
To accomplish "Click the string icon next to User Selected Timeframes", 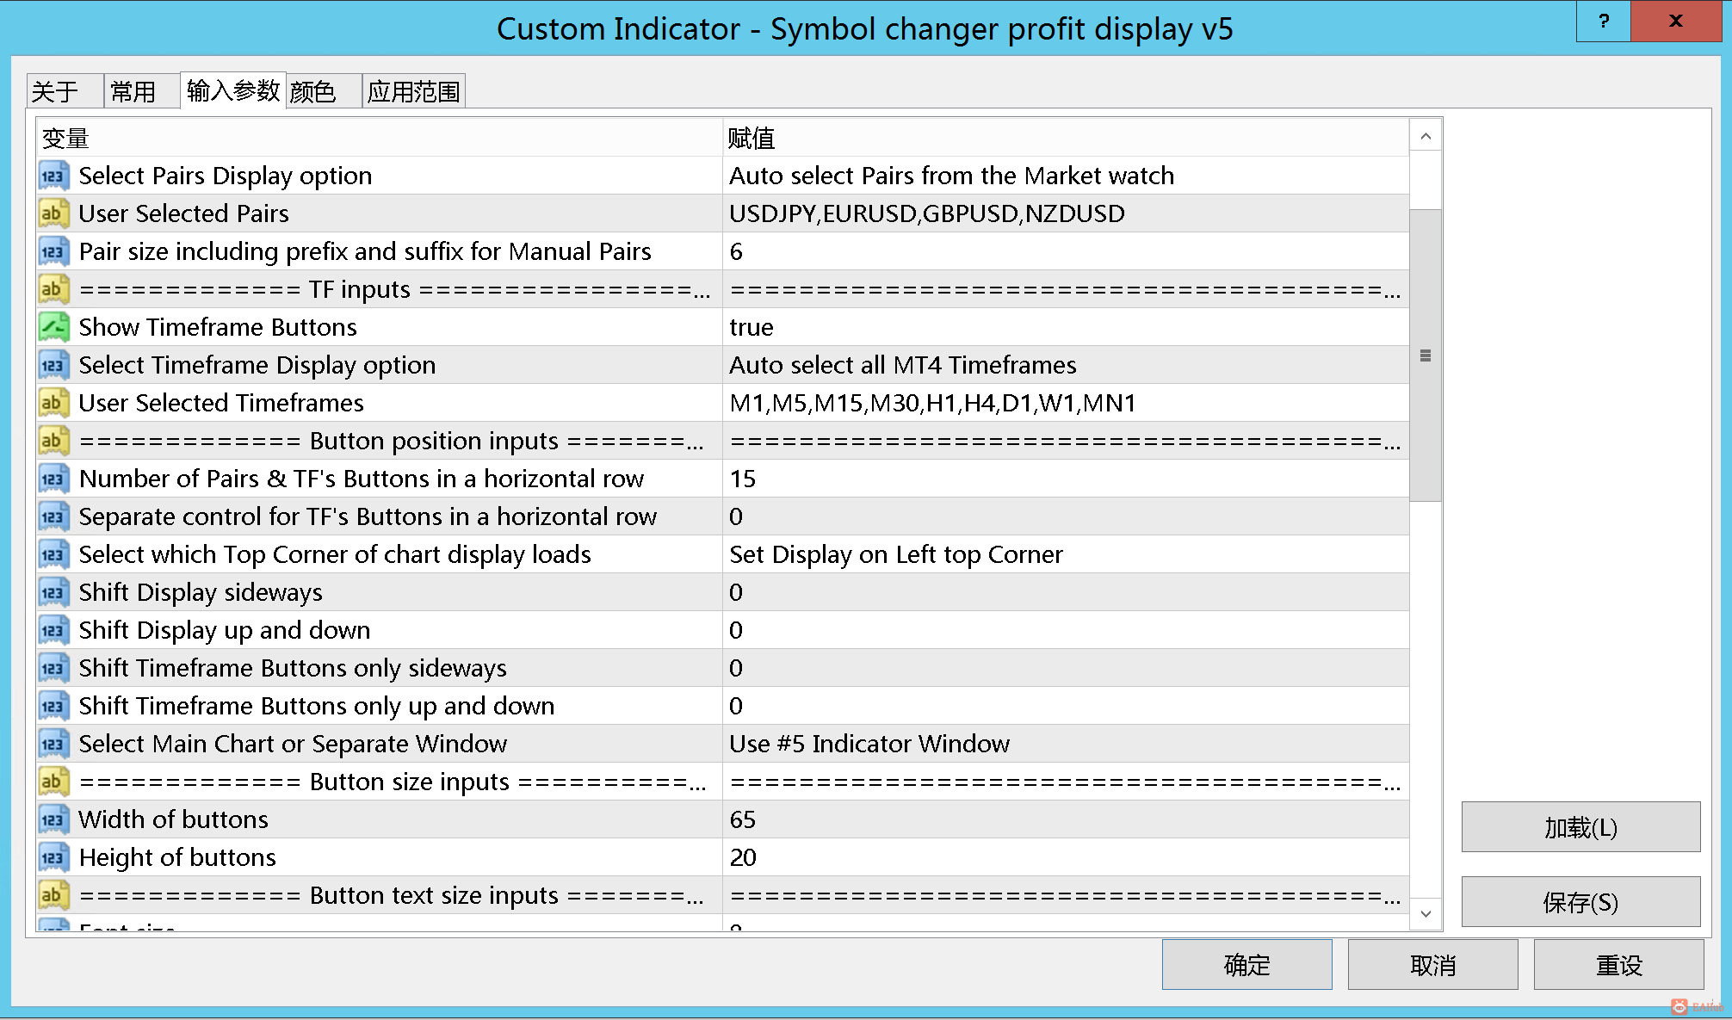I will point(53,403).
